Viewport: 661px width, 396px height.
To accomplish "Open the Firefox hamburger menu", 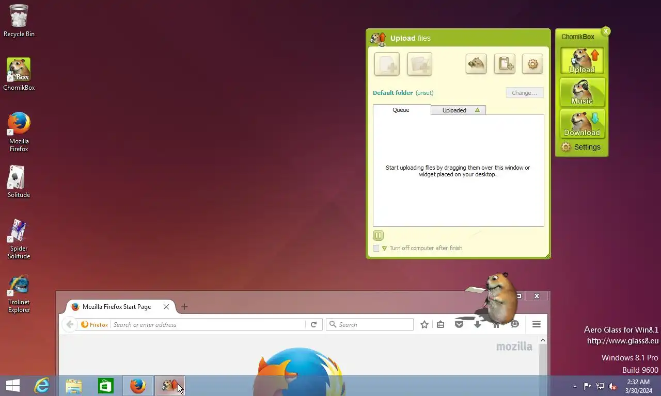I will 537,324.
